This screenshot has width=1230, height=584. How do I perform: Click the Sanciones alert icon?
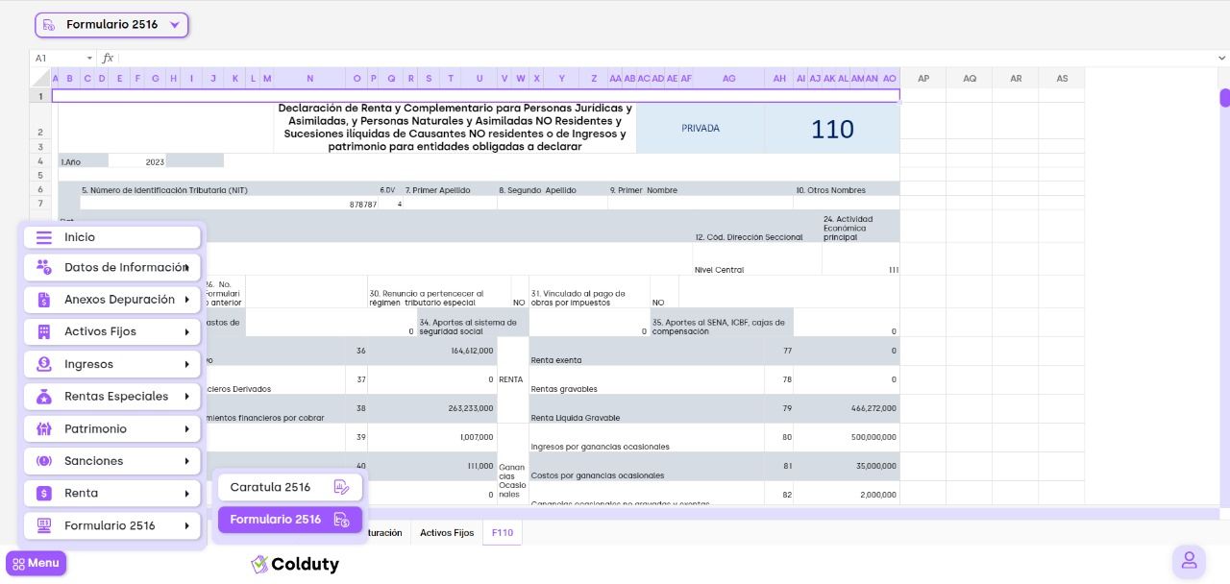point(44,461)
